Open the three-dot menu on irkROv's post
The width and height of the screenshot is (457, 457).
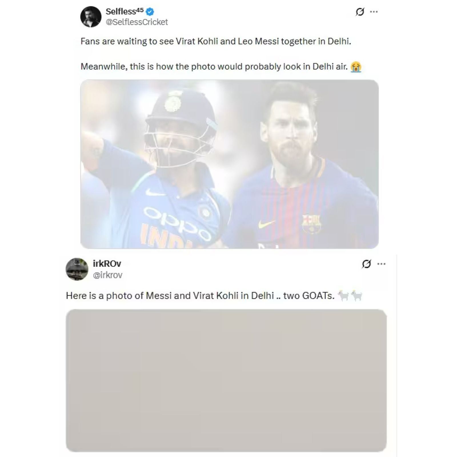tap(381, 264)
